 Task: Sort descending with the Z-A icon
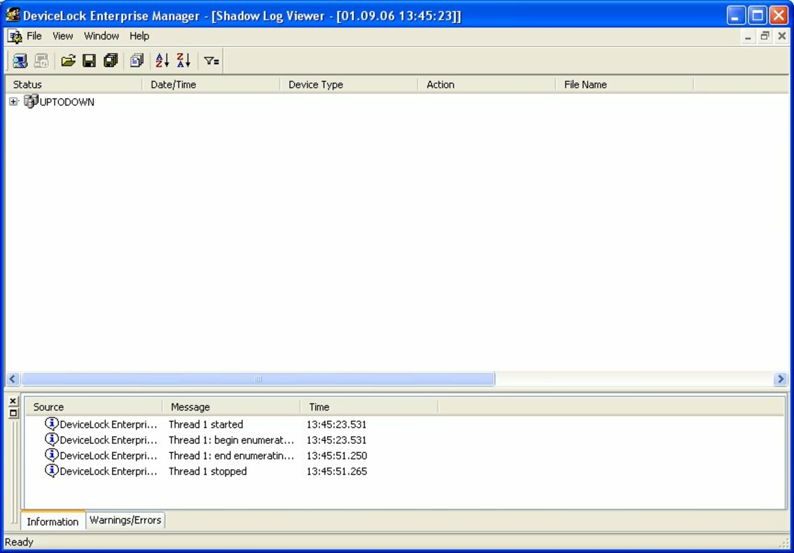point(183,60)
